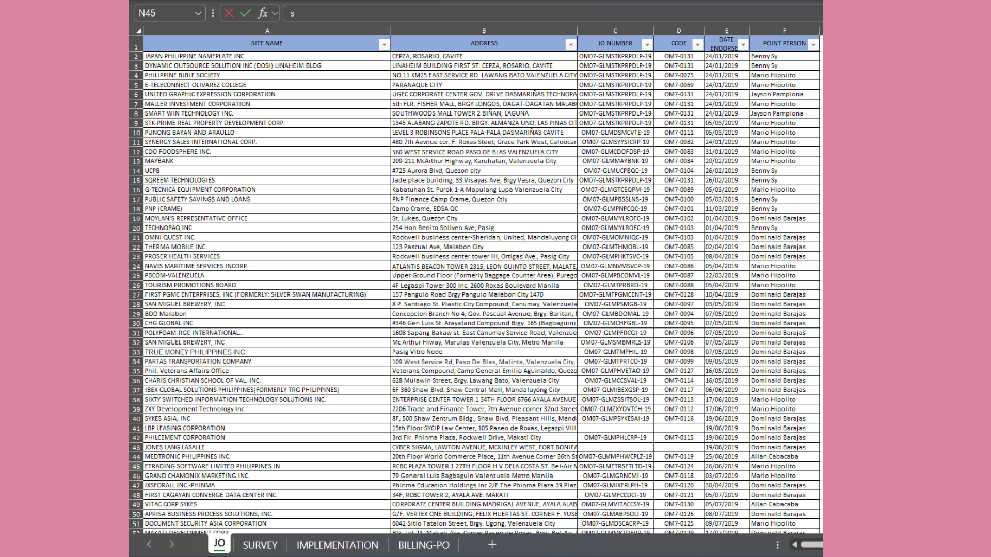Switch to the IMPLEMENTATION sheet tab
The height and width of the screenshot is (557, 991).
tap(337, 545)
